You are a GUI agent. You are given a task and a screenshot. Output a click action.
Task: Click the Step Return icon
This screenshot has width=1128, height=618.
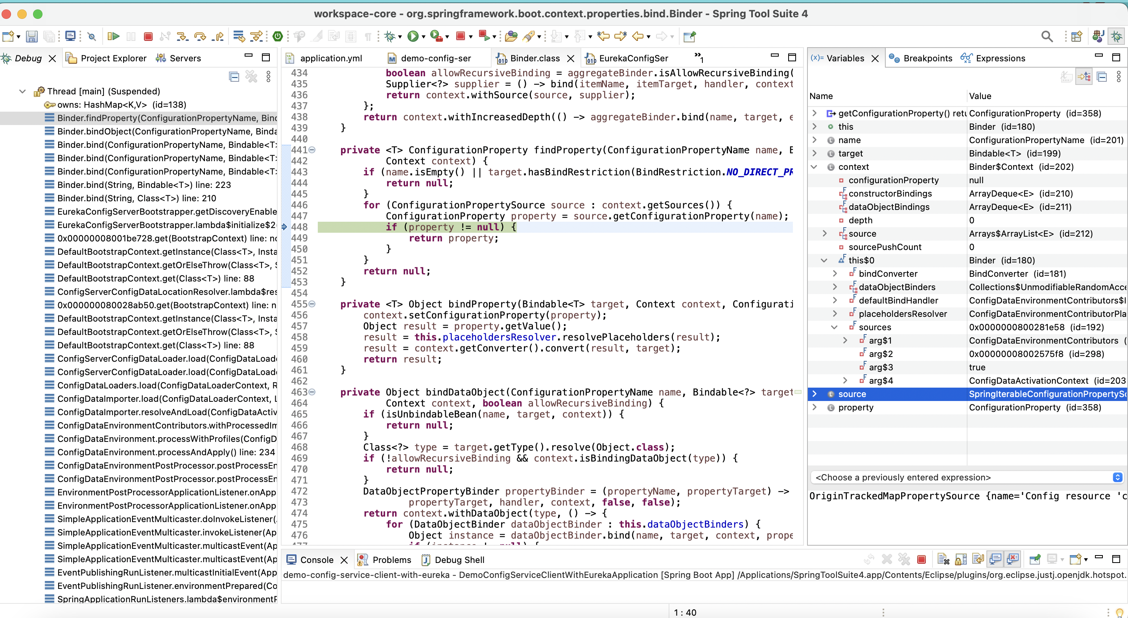pos(217,36)
